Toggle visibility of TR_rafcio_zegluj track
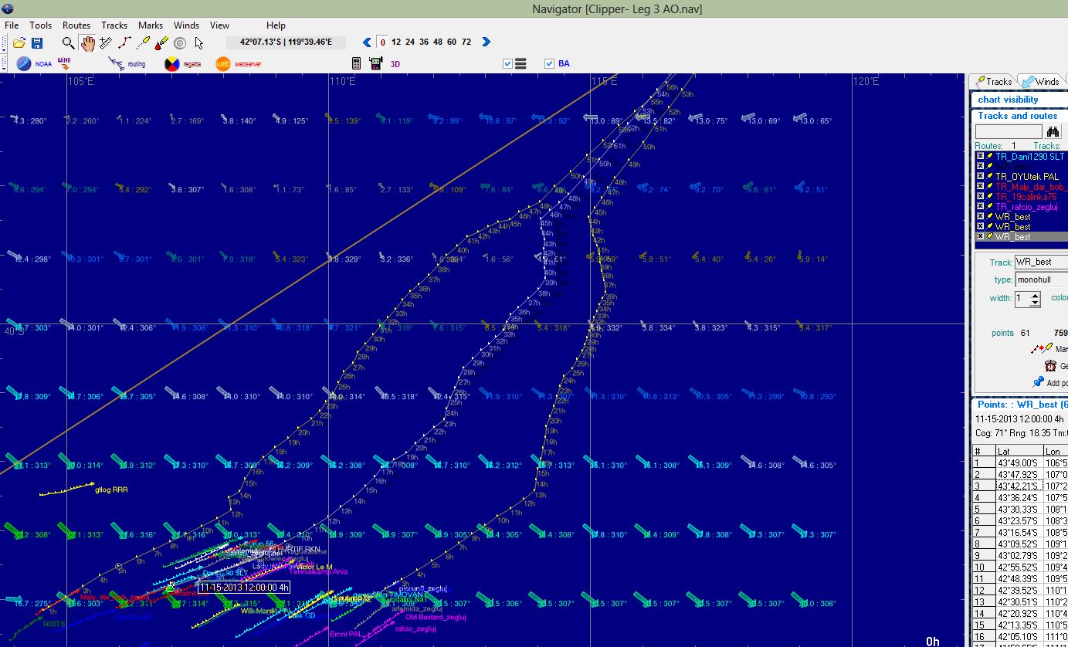 [980, 206]
